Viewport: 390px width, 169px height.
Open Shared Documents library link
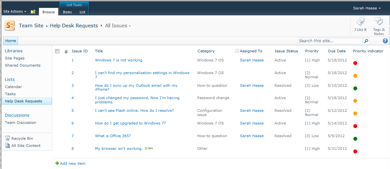(x=23, y=65)
